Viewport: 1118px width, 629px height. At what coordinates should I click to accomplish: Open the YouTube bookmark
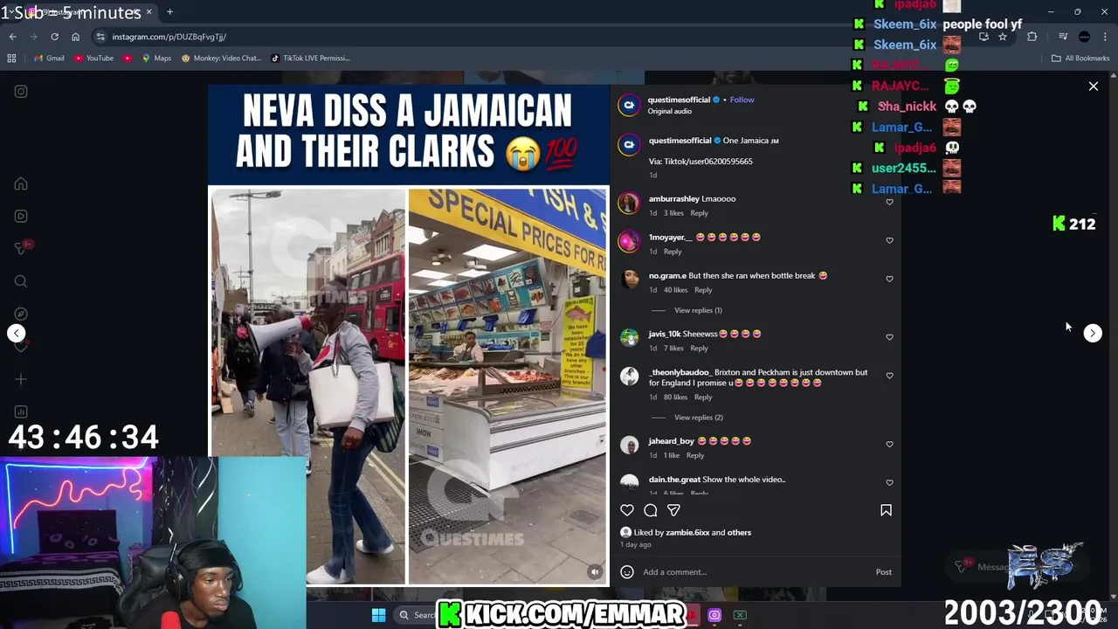point(93,59)
